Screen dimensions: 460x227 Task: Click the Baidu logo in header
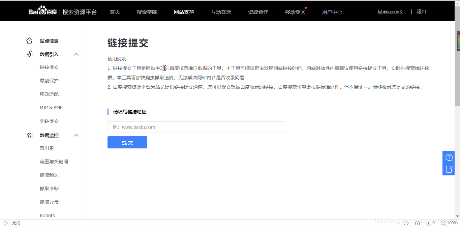point(43,11)
